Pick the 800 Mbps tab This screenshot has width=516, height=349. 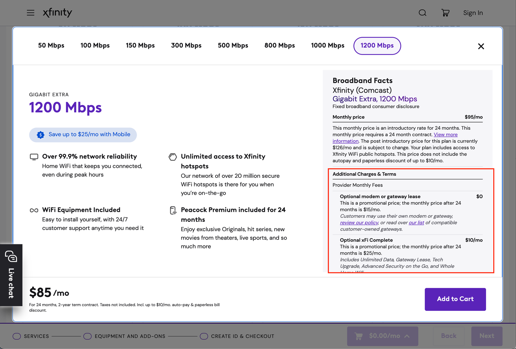280,46
